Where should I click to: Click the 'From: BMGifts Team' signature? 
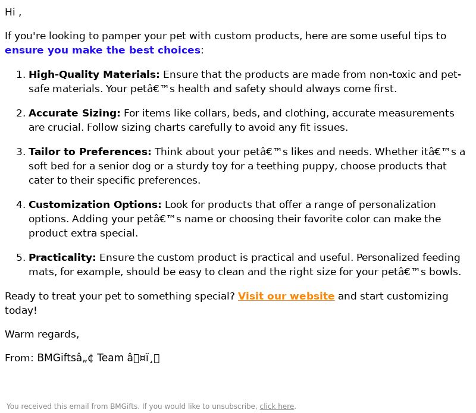82,358
